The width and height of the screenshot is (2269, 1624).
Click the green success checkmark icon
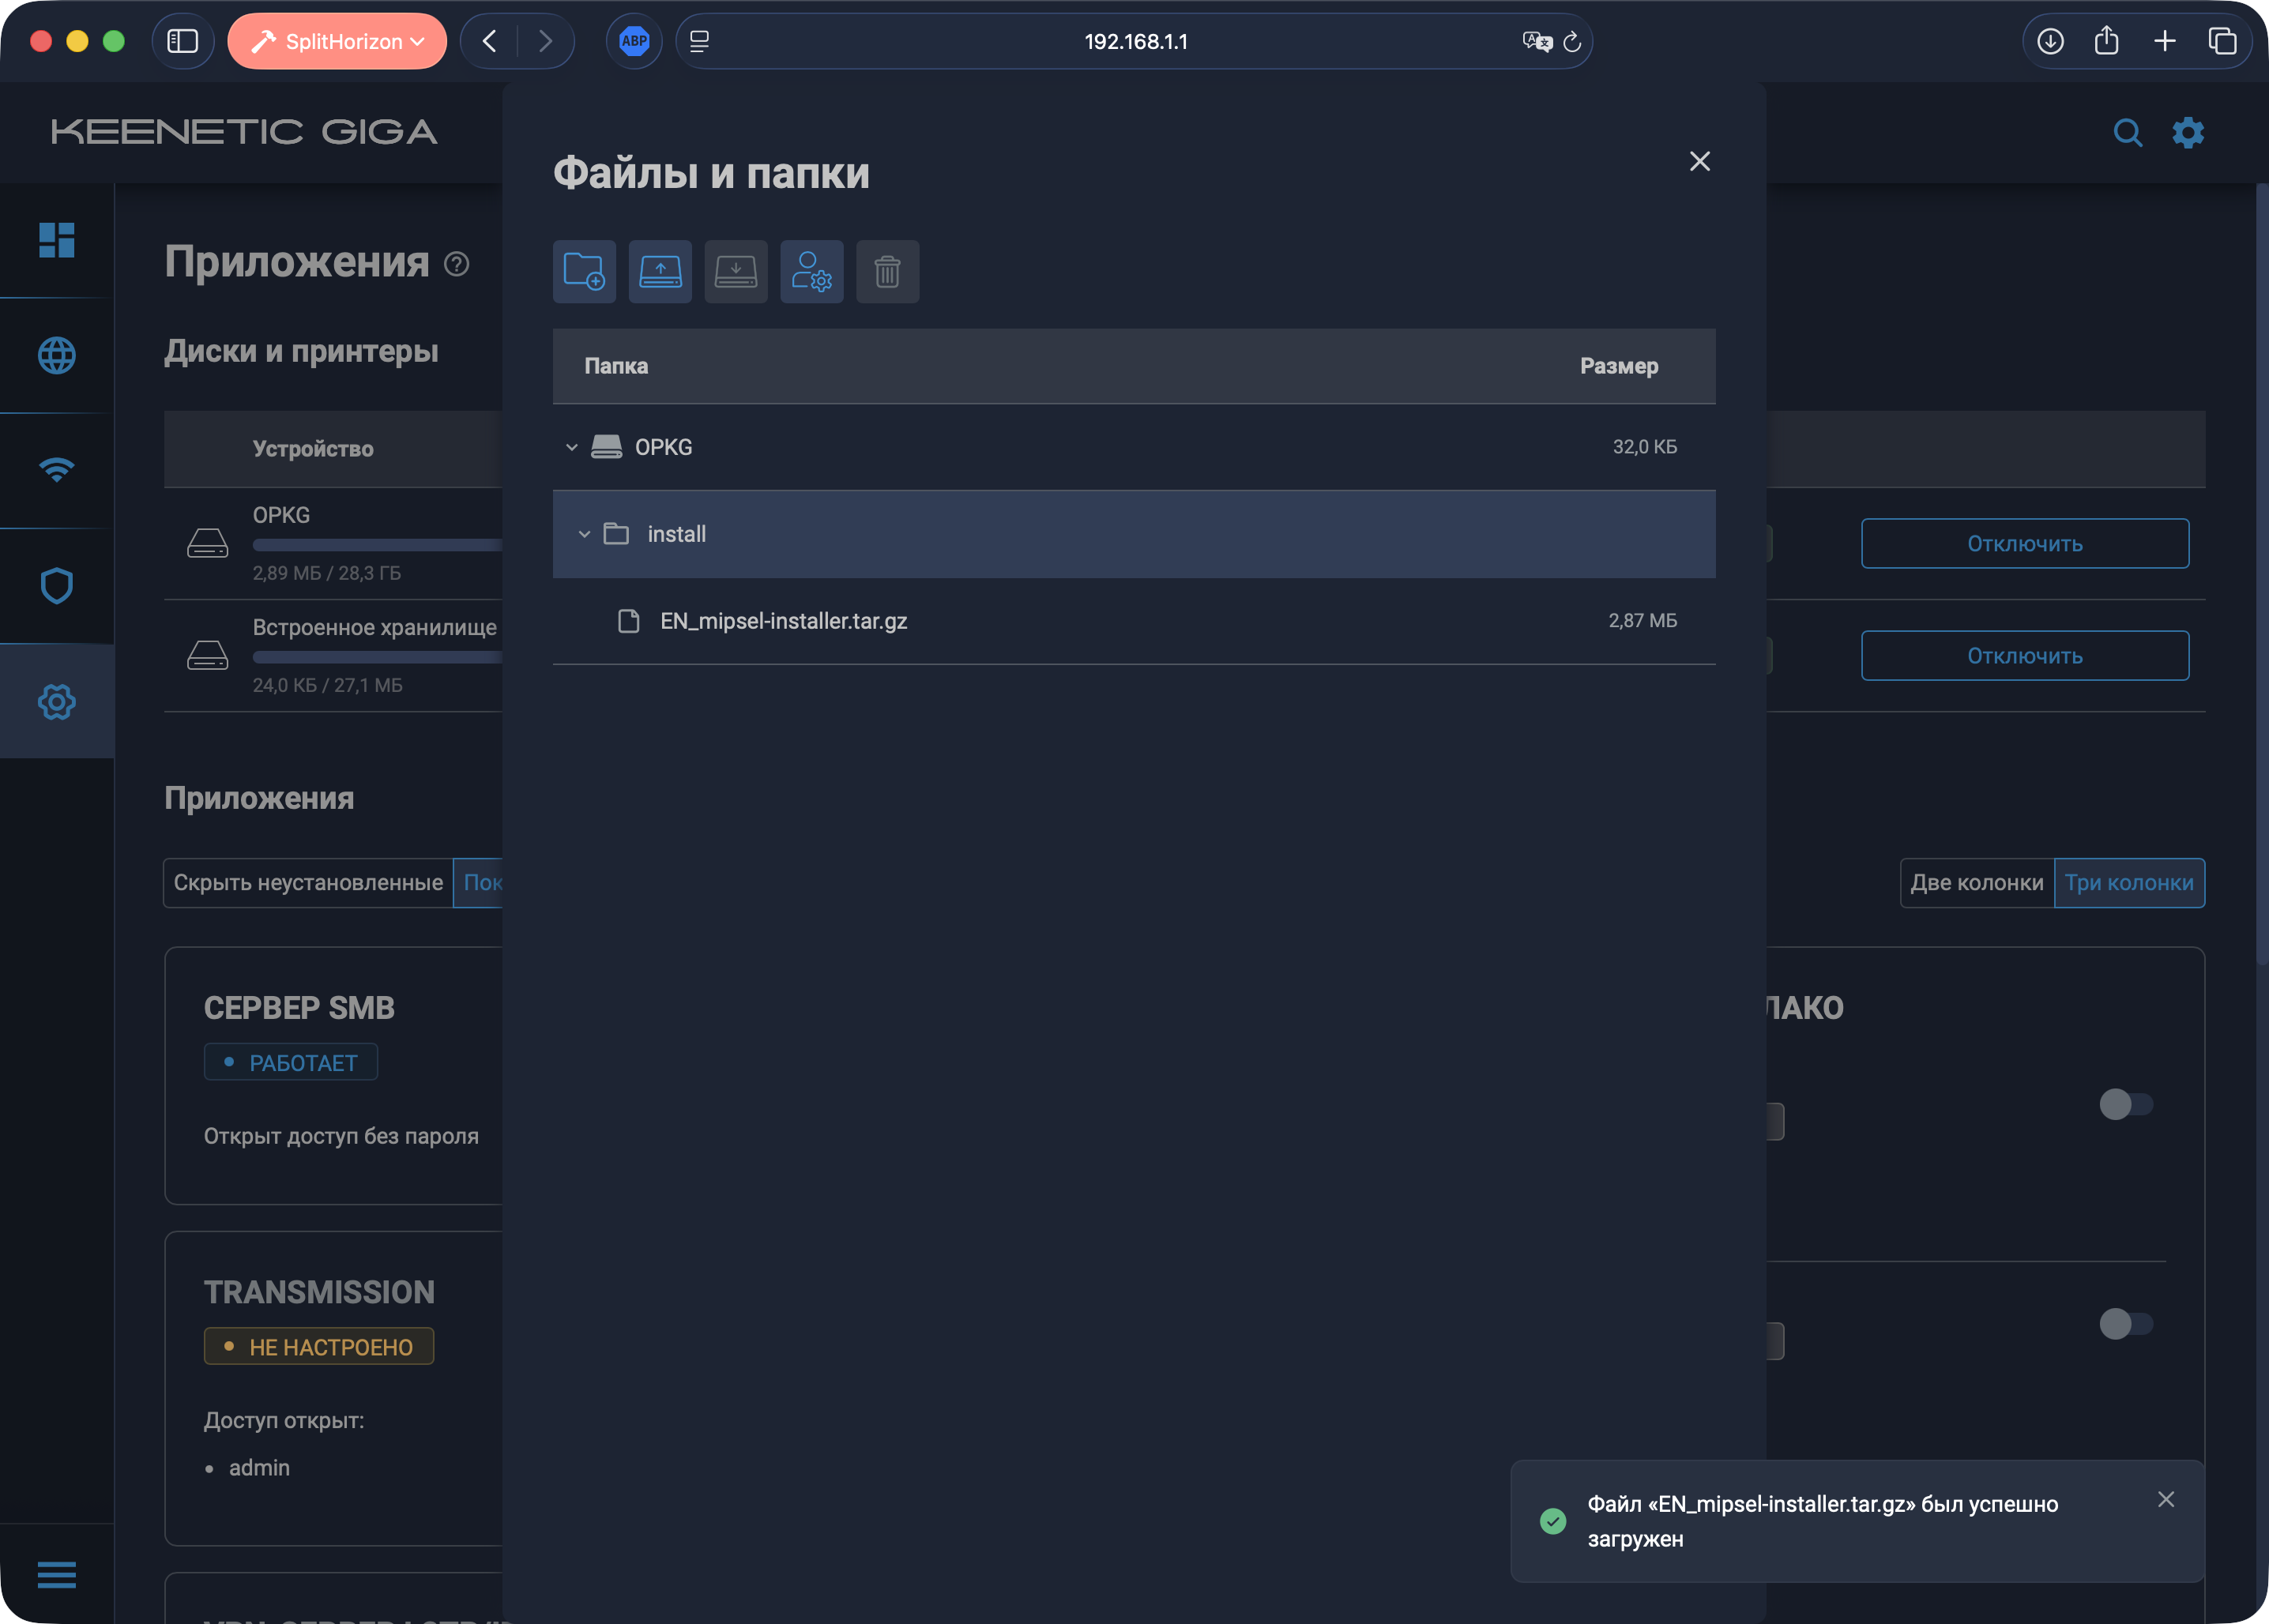1553,1521
